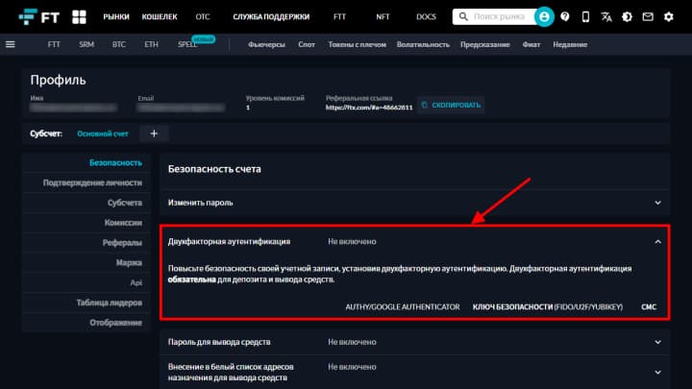Open Рефералы in the sidebar
The width and height of the screenshot is (692, 389).
pos(122,243)
